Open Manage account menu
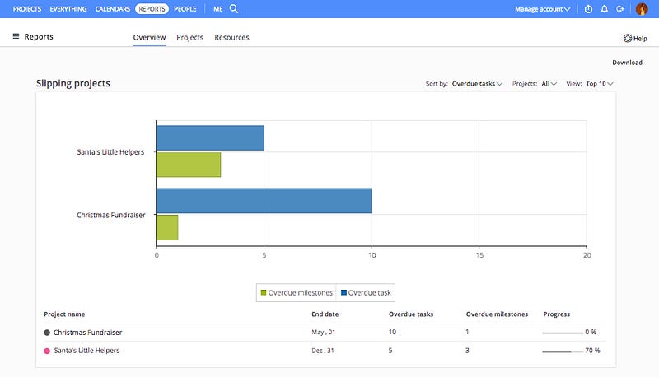 tap(542, 9)
